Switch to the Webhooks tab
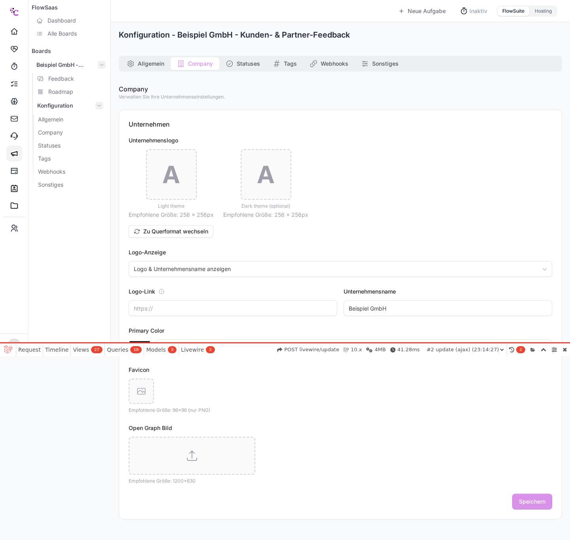The height and width of the screenshot is (540, 570). (329, 64)
